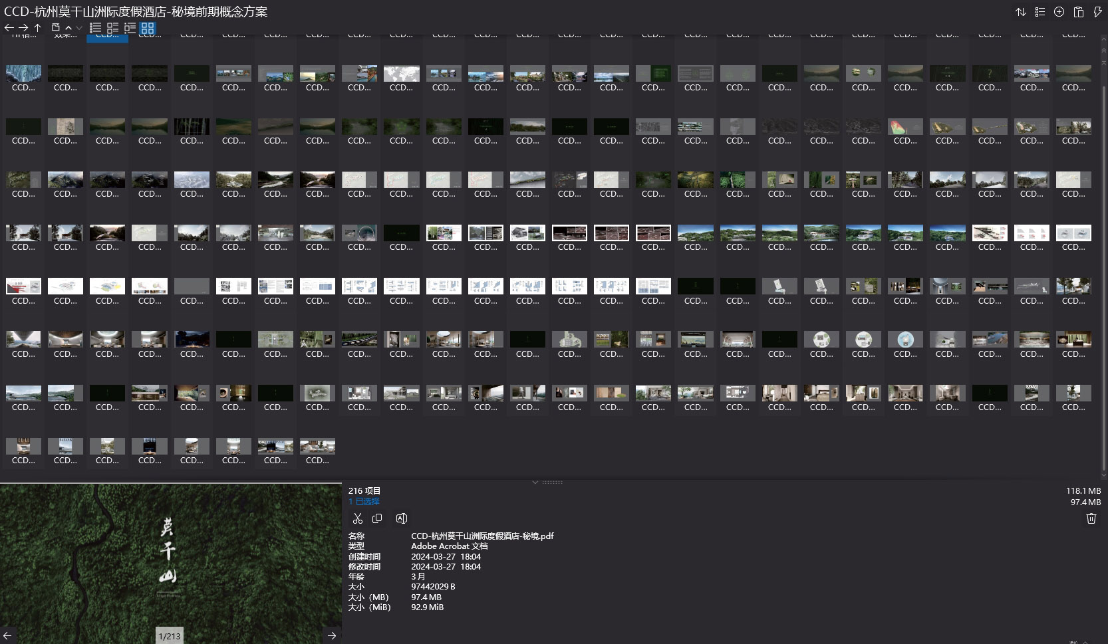1108x644 pixels.
Task: Delete the selected file with trash icon
Action: click(x=1091, y=518)
